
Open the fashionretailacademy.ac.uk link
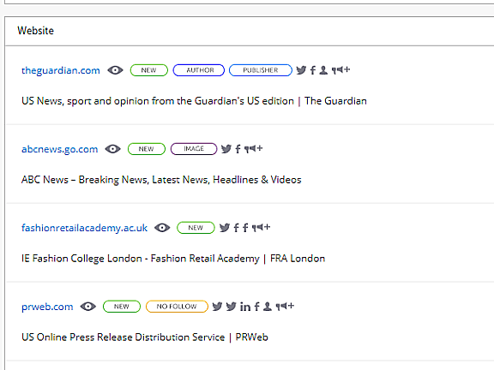[x=84, y=228]
